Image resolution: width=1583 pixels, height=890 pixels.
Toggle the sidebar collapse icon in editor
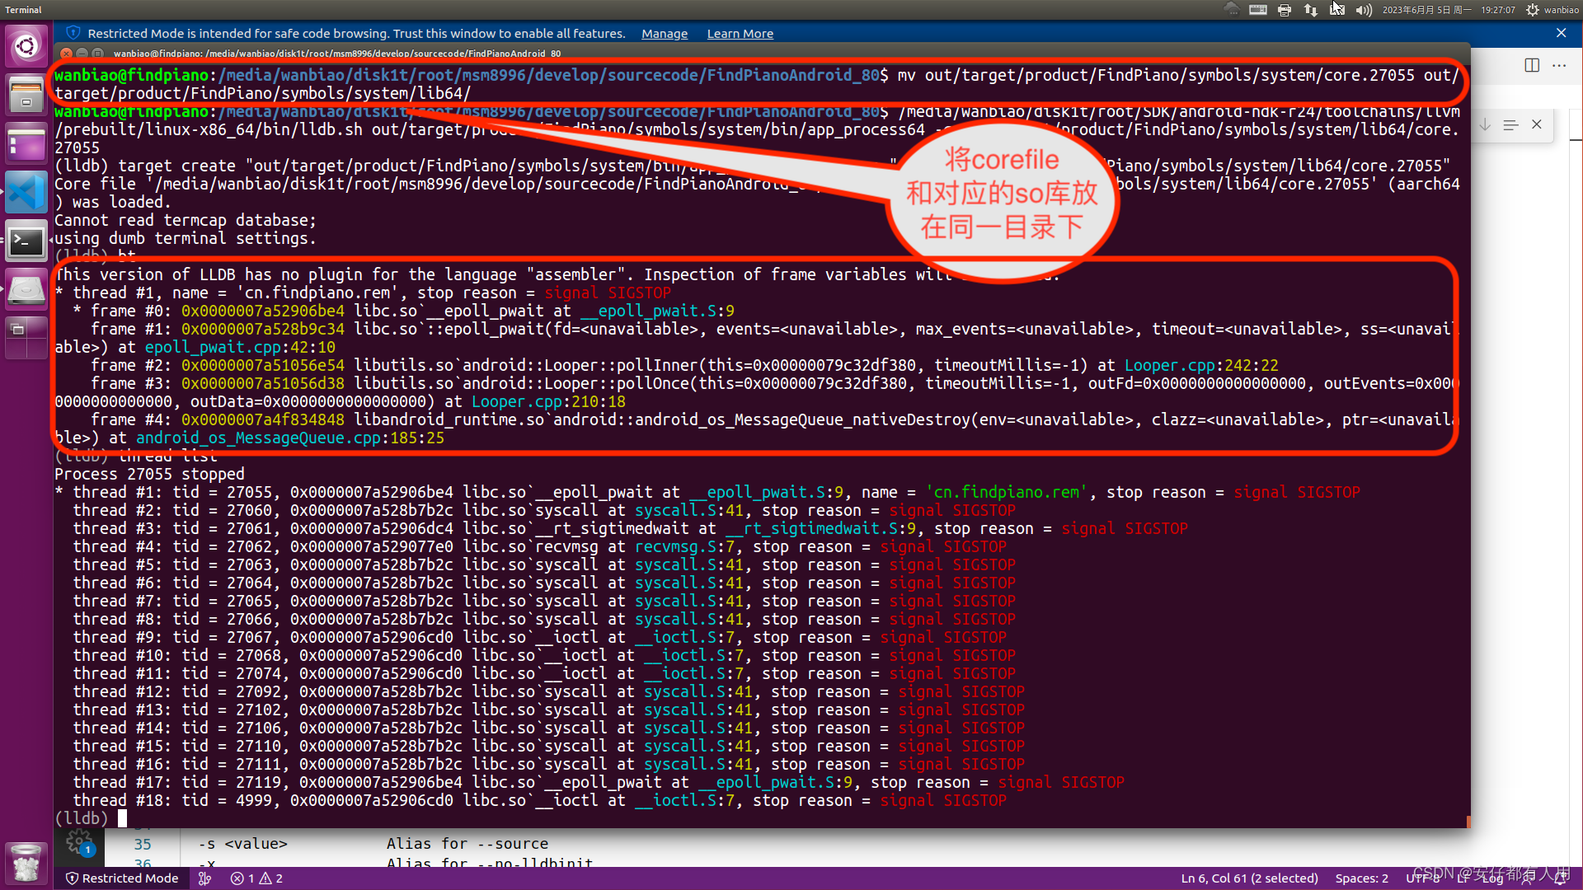(x=1531, y=64)
